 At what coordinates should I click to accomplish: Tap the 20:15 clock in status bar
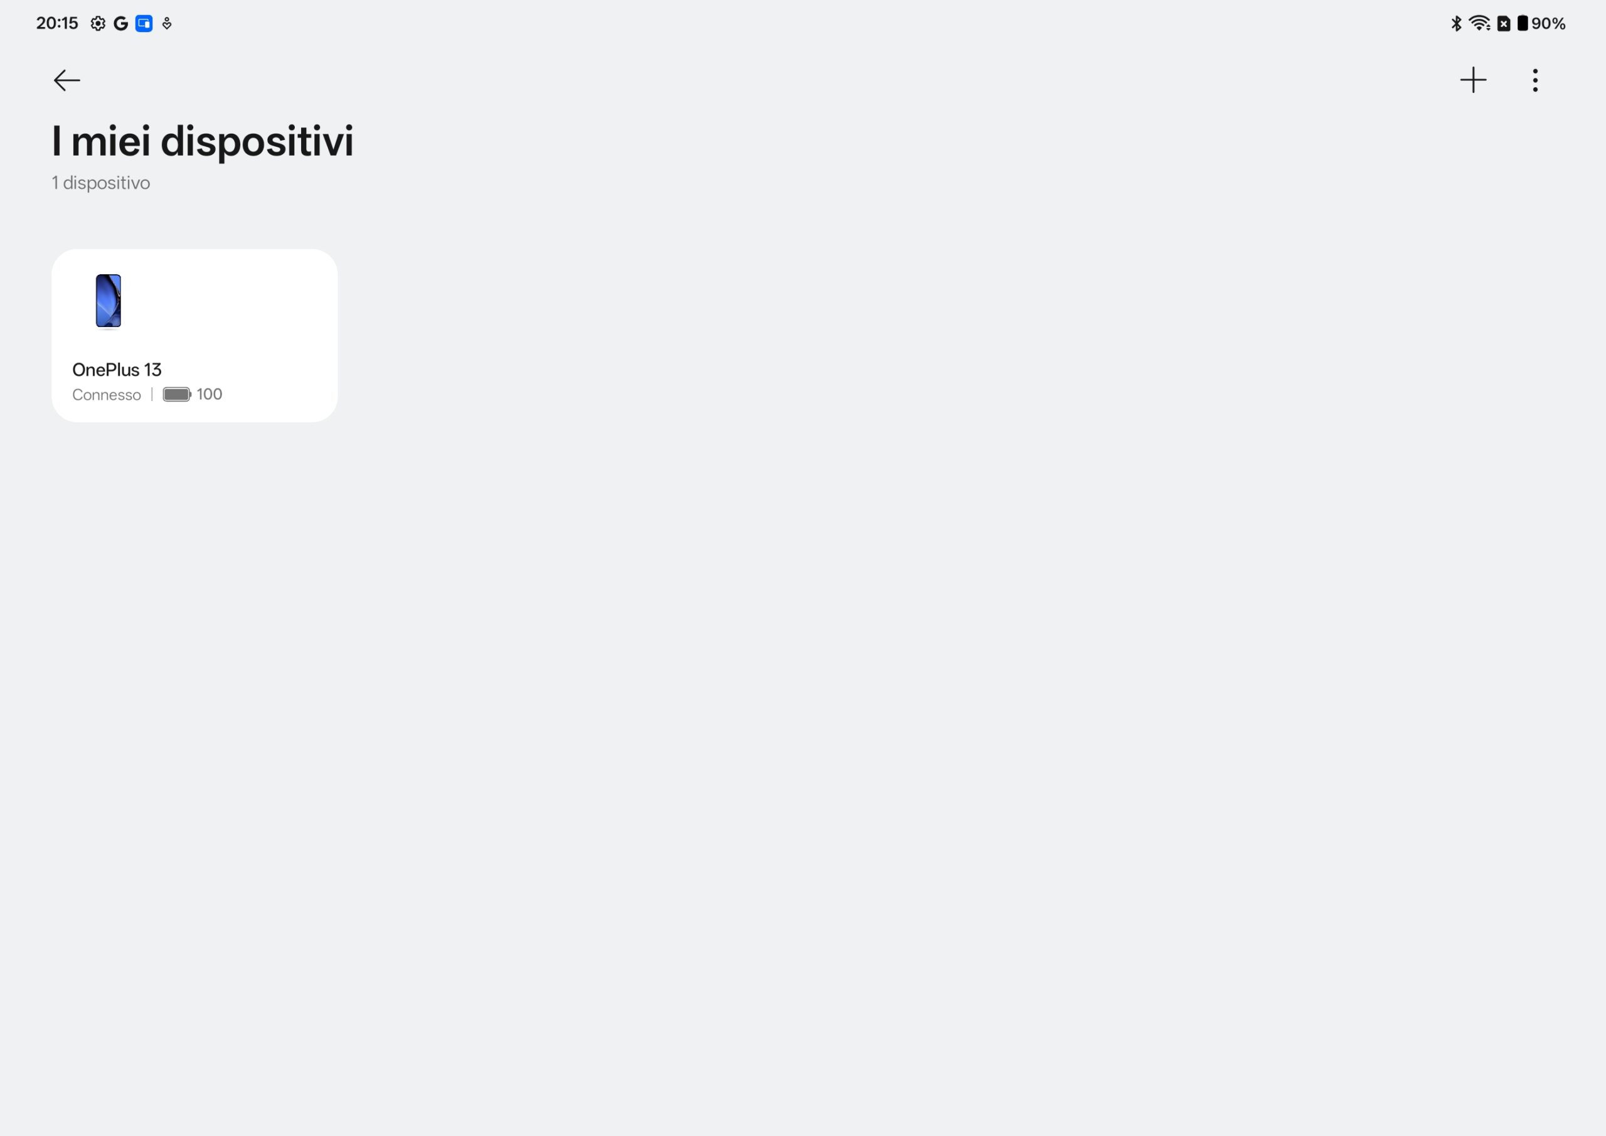point(57,24)
